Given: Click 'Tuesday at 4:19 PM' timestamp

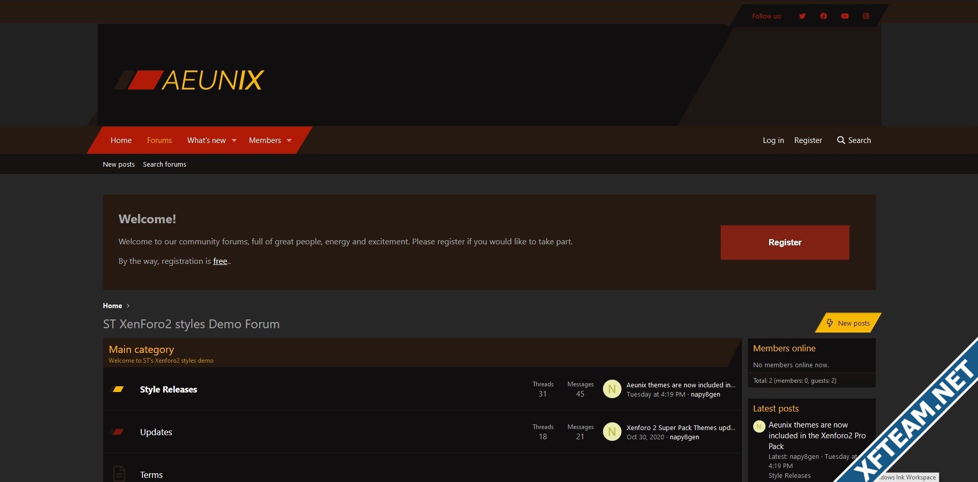Looking at the screenshot, I should pos(656,395).
